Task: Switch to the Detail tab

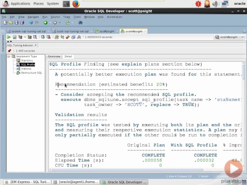Action: click(x=68, y=56)
